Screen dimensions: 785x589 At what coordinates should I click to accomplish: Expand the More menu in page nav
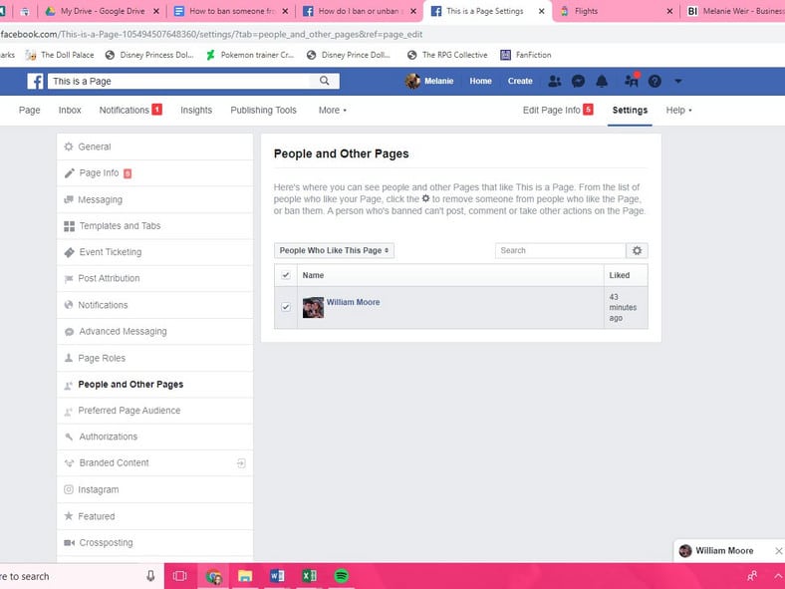coord(333,111)
